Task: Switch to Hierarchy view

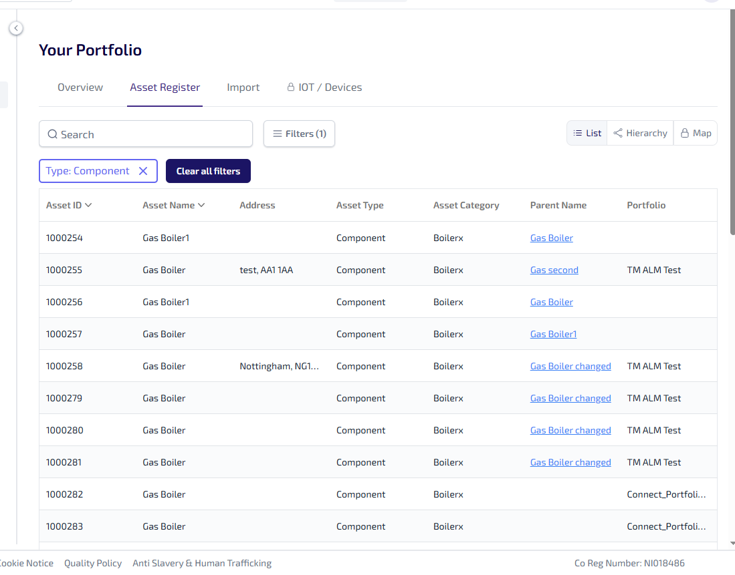Action: [x=640, y=133]
